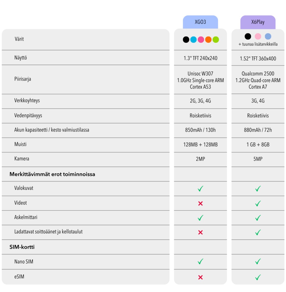
Task: Choose the orange XGO3 color dot
Action: [x=208, y=40]
